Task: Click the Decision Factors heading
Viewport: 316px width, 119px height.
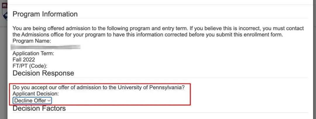Action: 39,108
